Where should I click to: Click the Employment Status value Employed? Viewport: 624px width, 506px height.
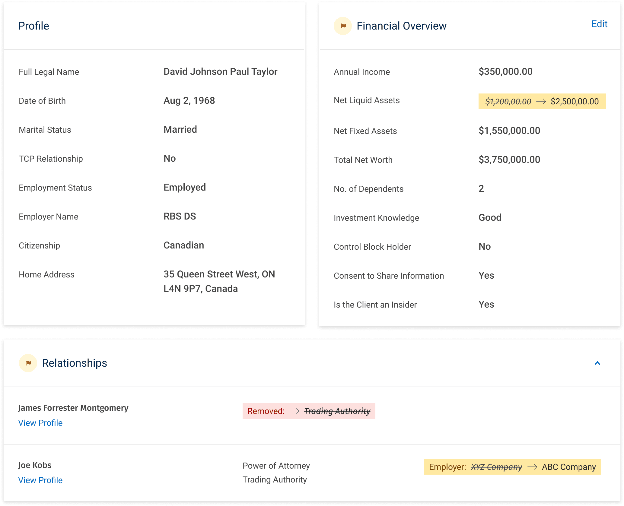tap(185, 187)
